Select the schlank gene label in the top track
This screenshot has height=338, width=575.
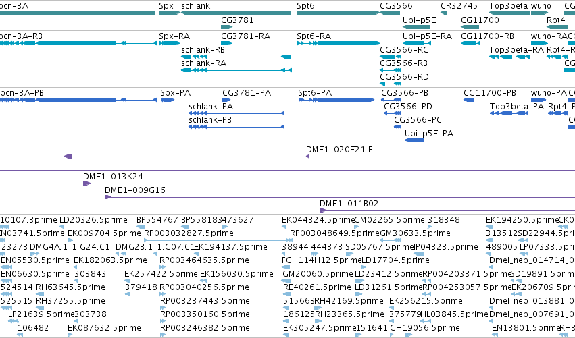click(196, 6)
